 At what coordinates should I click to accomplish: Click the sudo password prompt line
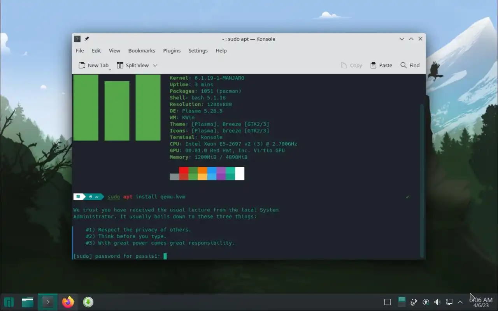pos(120,256)
